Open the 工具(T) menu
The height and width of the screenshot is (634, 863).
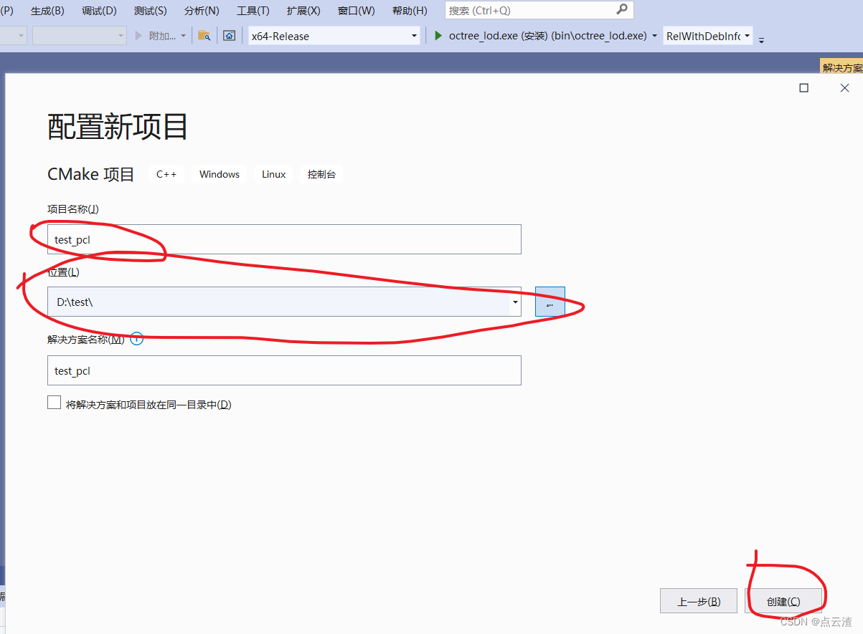click(253, 10)
